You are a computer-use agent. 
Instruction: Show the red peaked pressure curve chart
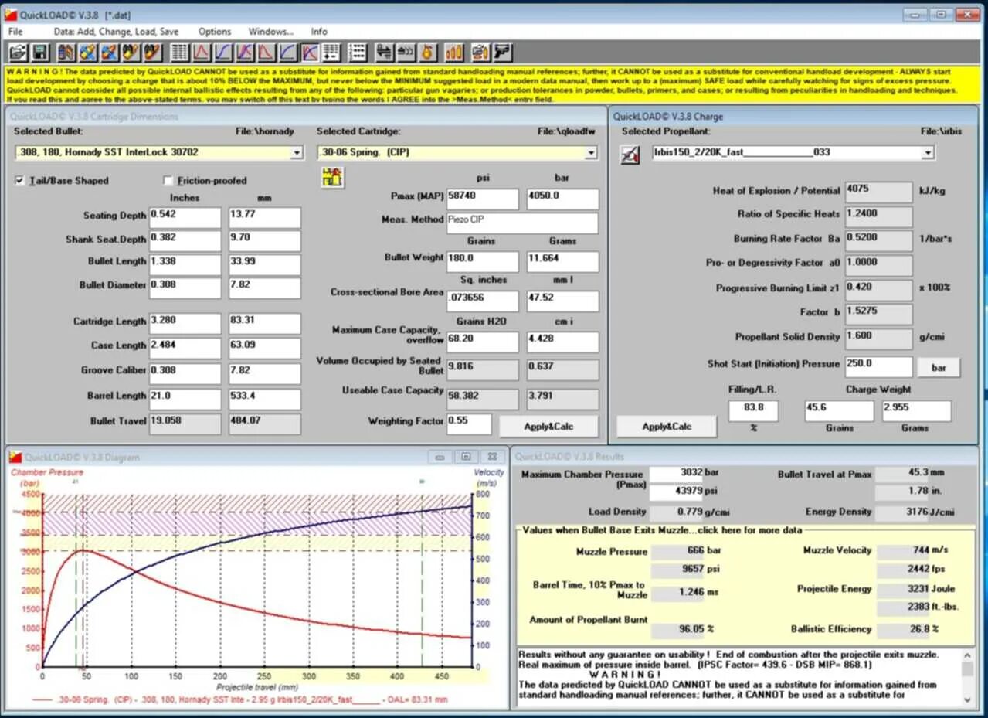click(x=202, y=53)
